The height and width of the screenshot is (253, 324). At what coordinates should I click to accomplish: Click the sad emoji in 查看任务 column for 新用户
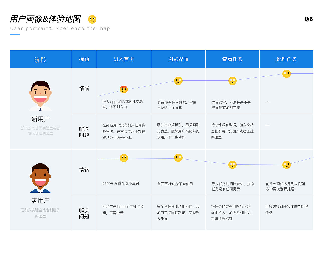tap(232, 81)
